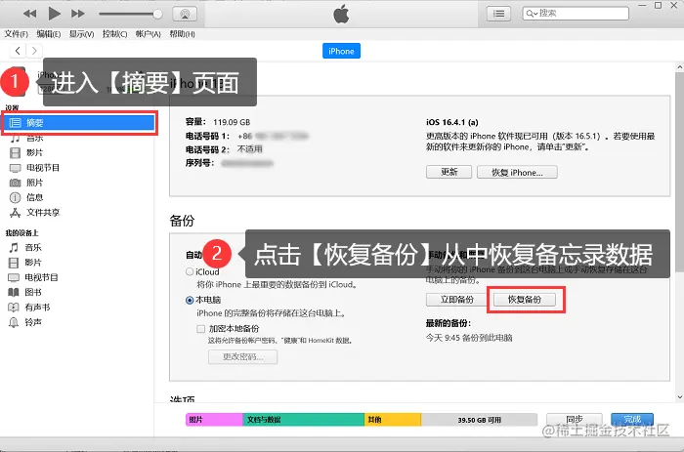The width and height of the screenshot is (684, 452).
Task: Click the 信息 info icon
Action: 16,197
